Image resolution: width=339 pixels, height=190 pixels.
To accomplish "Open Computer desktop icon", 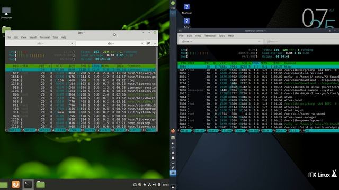I will (6, 13).
